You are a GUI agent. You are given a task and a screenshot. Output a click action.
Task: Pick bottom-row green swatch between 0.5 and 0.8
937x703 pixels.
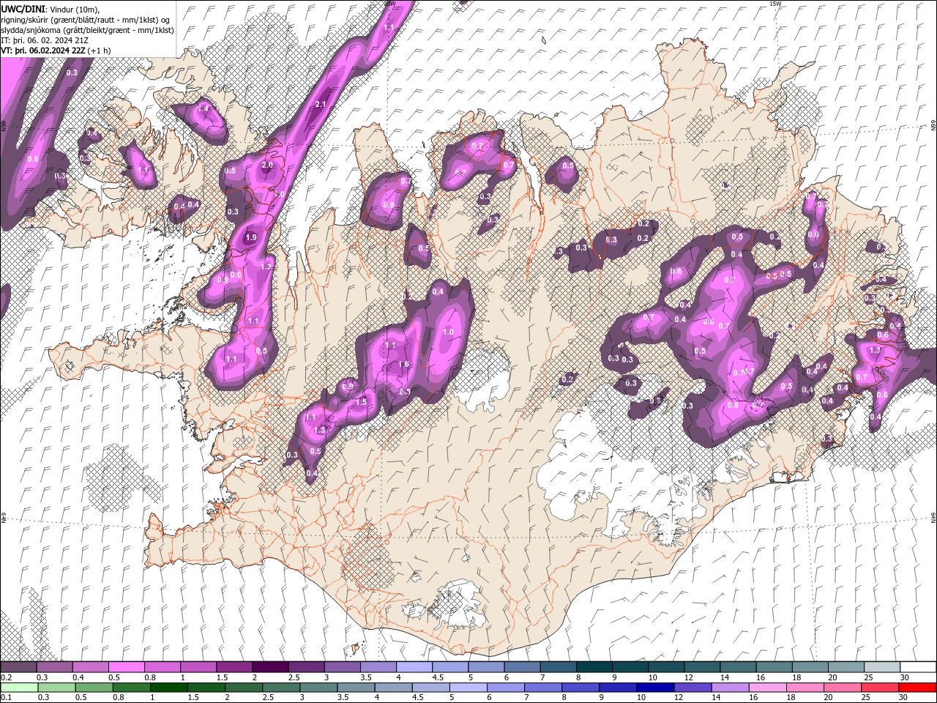tap(94, 687)
